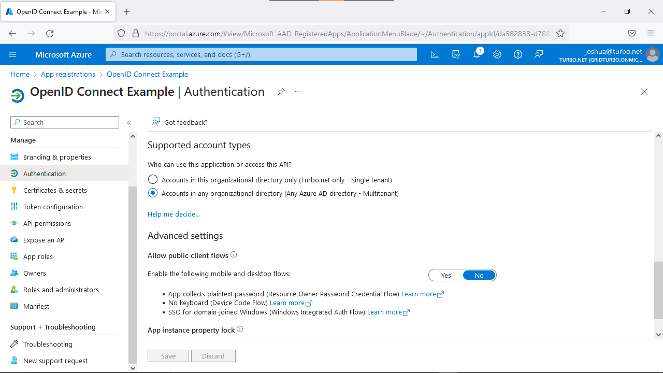Image resolution: width=663 pixels, height=373 pixels.
Task: Click the Microsoft Azure logo
Action: [x=63, y=54]
